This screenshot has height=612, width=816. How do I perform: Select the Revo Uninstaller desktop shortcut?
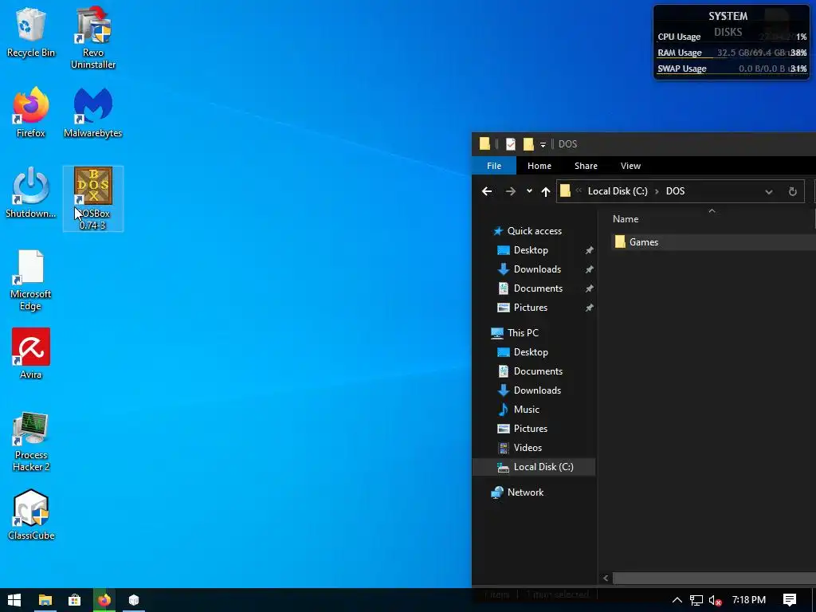pos(93,38)
